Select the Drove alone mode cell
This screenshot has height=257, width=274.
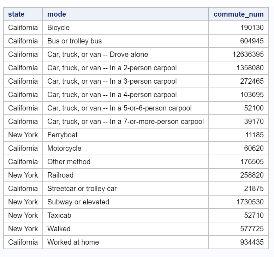tap(97, 54)
